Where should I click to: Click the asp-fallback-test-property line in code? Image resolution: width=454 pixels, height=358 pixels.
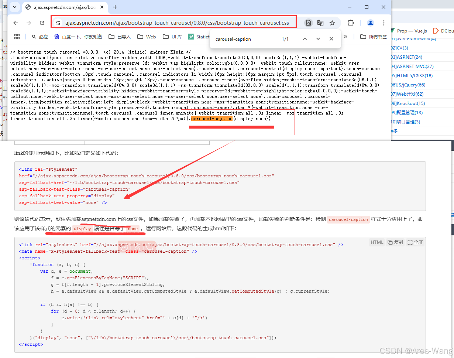point(67,196)
